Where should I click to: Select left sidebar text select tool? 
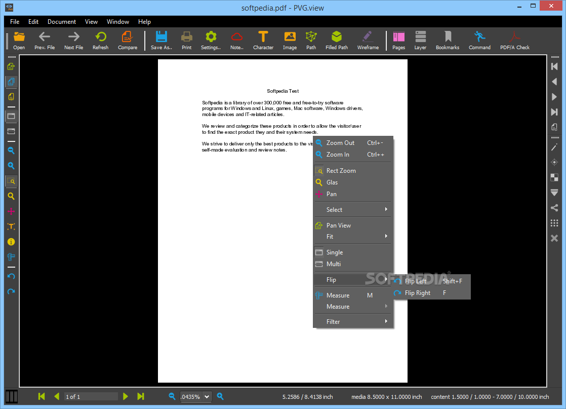[x=11, y=227]
